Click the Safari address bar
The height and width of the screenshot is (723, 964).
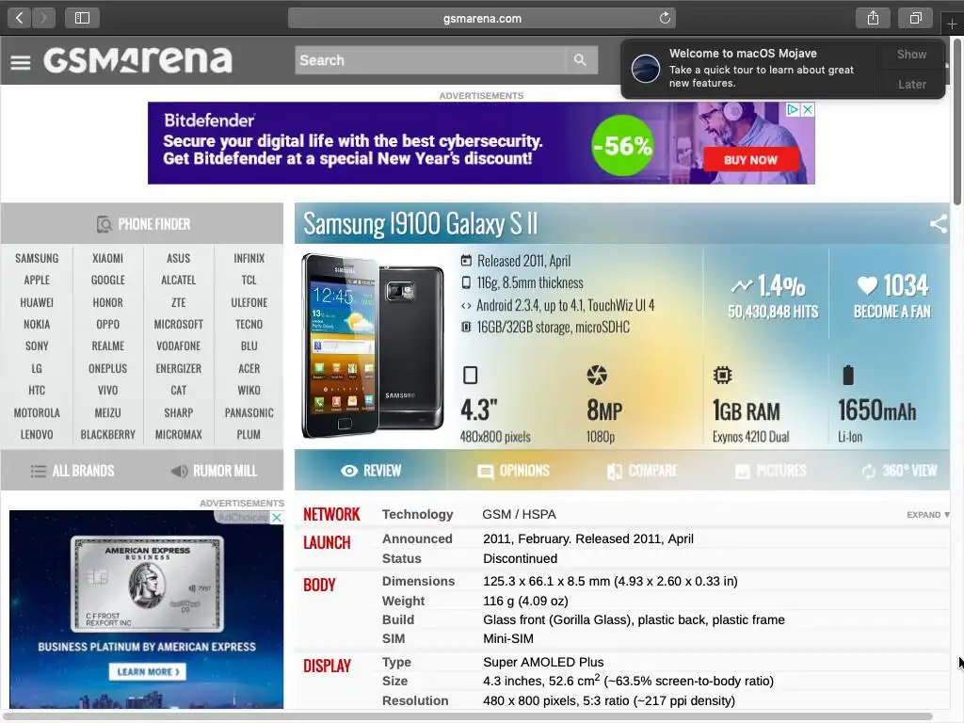(482, 18)
